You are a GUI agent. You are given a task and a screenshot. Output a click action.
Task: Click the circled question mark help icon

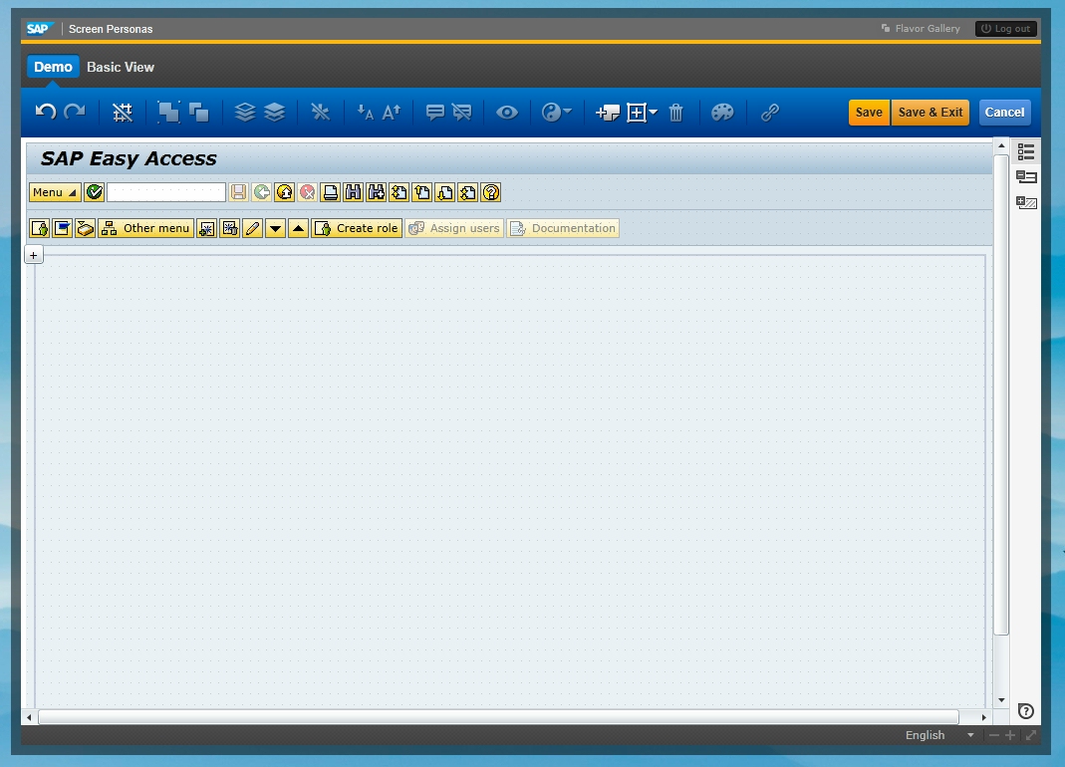coord(1025,711)
